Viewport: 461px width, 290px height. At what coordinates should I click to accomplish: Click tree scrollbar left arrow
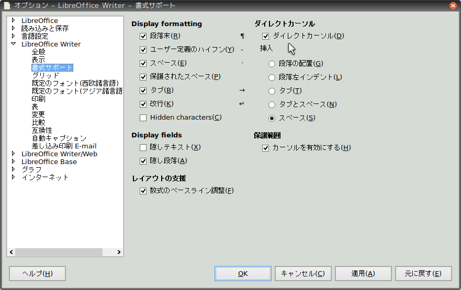pyautogui.click(x=11, y=252)
